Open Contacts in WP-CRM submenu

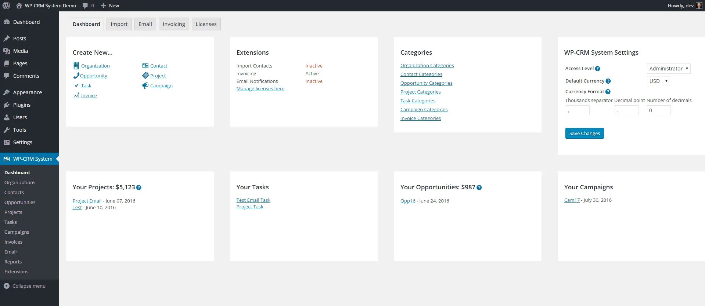pos(14,192)
